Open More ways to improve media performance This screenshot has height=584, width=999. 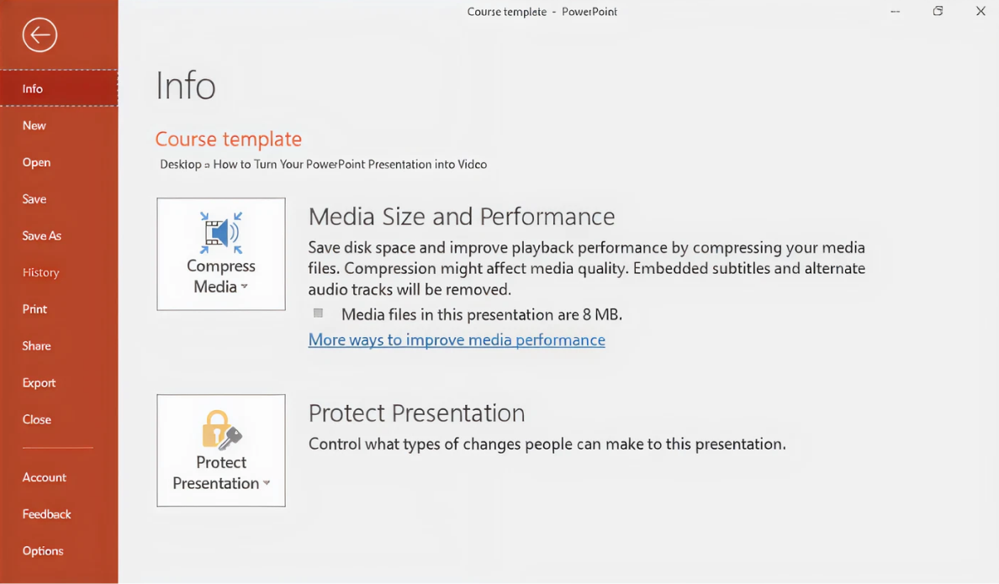coord(457,340)
